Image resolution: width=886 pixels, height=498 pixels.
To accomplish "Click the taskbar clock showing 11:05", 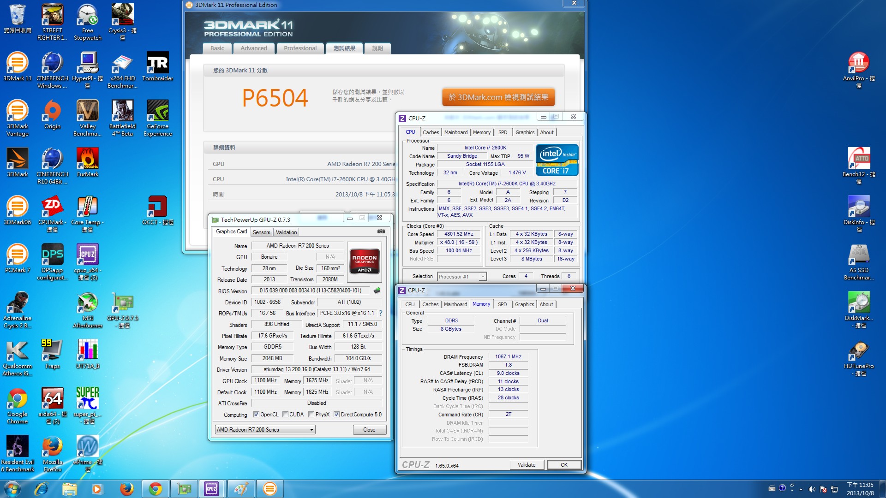I will 860,489.
